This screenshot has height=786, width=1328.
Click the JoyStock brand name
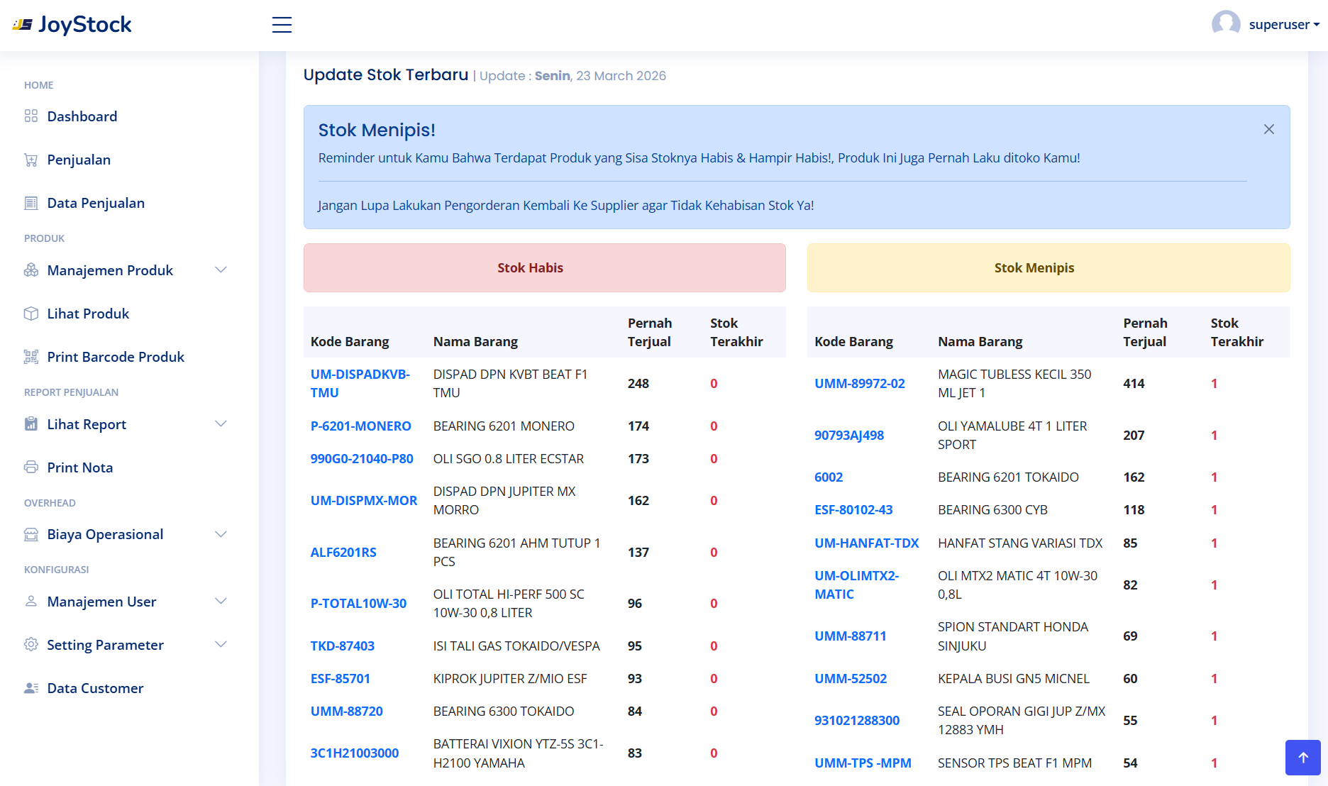pos(85,25)
